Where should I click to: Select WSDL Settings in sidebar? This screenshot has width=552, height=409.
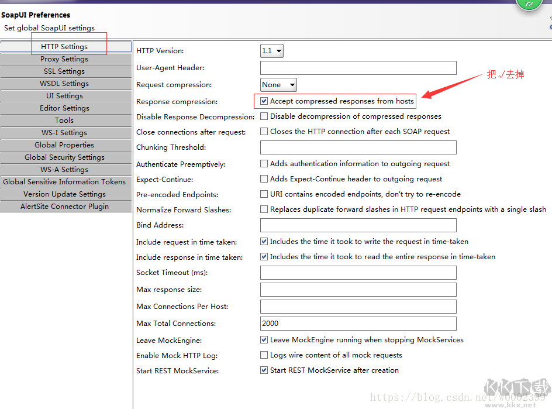tap(65, 84)
